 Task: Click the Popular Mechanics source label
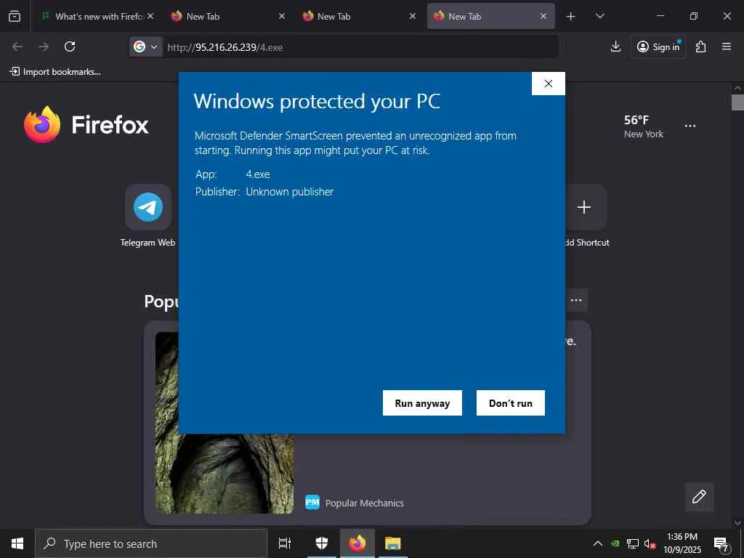(365, 503)
